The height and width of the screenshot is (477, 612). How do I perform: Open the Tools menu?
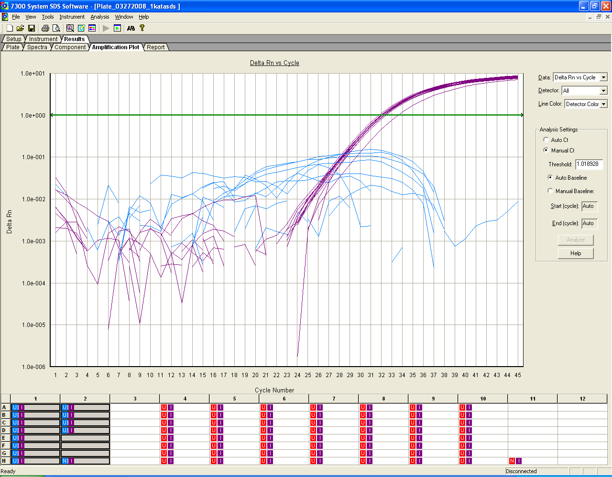48,17
